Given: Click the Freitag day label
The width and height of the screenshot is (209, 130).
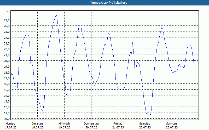Looking at the screenshot, I should tap(118, 124).
